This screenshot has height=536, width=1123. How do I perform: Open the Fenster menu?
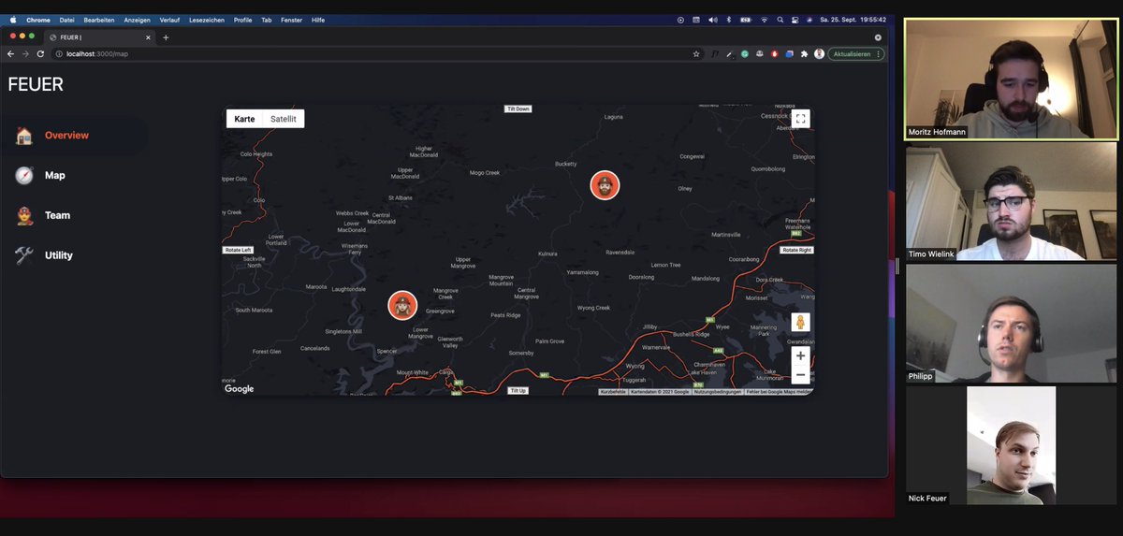[291, 20]
